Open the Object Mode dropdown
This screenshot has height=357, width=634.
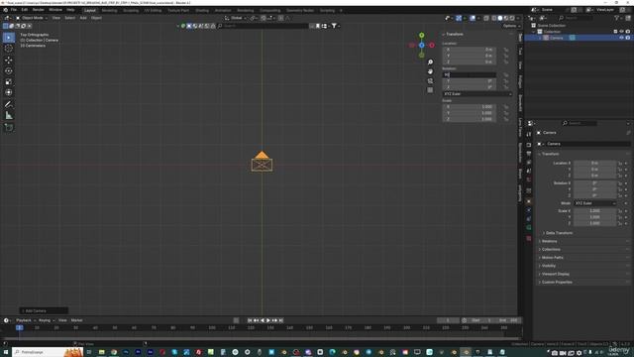point(32,18)
